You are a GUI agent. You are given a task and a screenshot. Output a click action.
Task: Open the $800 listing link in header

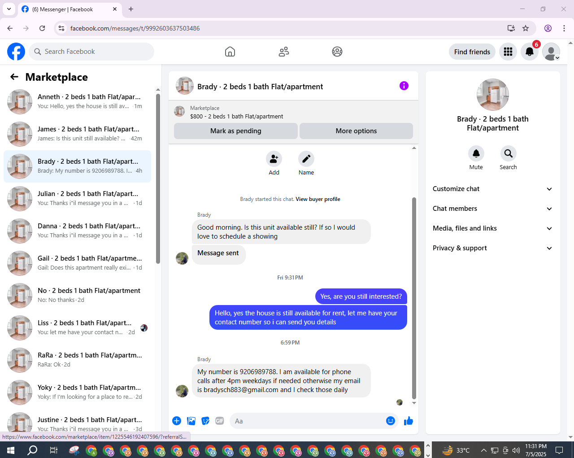pyautogui.click(x=236, y=116)
